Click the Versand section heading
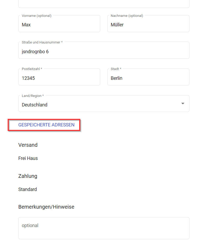This screenshot has height=240, width=216. click(x=28, y=145)
